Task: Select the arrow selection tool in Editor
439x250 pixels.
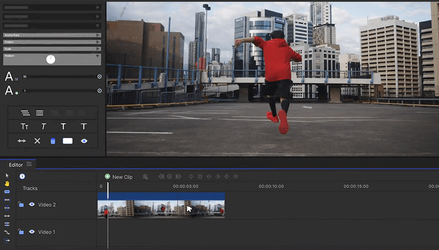Action: point(7,175)
